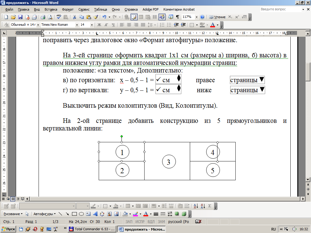Toggle justified text alignment
This screenshot has height=233, width=311.
coord(143,25)
